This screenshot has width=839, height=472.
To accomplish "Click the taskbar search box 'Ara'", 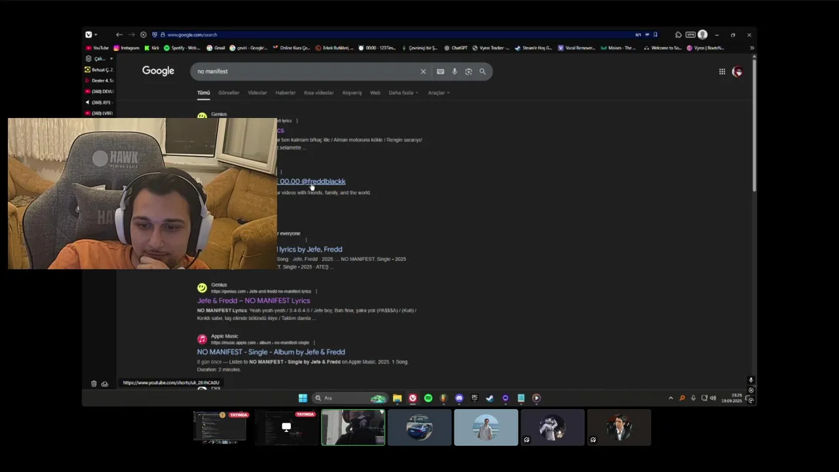I will [x=349, y=398].
